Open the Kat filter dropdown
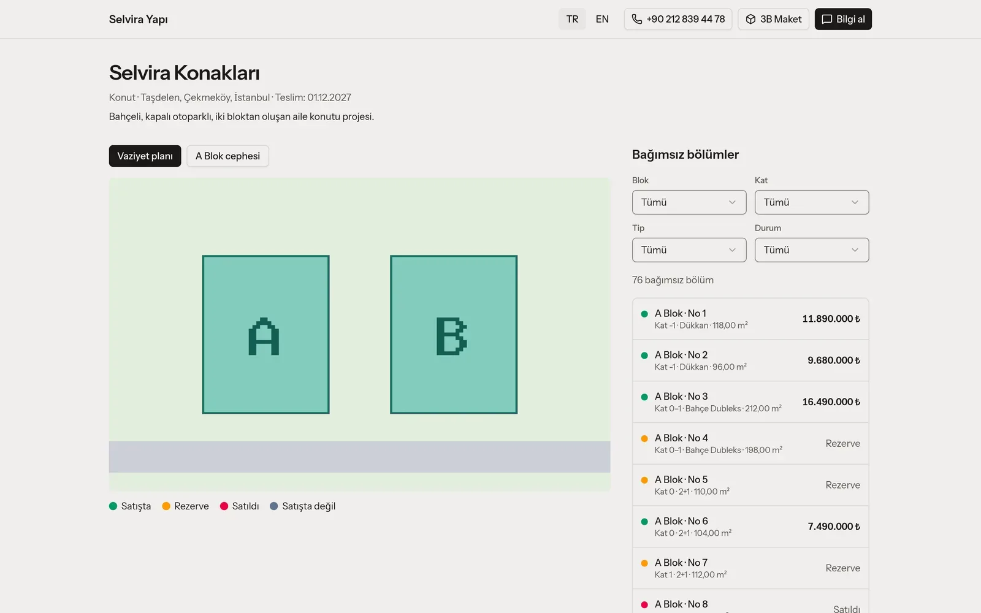The width and height of the screenshot is (981, 613). click(x=812, y=202)
